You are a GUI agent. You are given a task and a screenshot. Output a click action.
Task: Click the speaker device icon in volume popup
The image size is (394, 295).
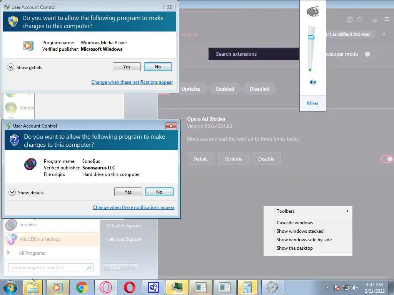313,12
